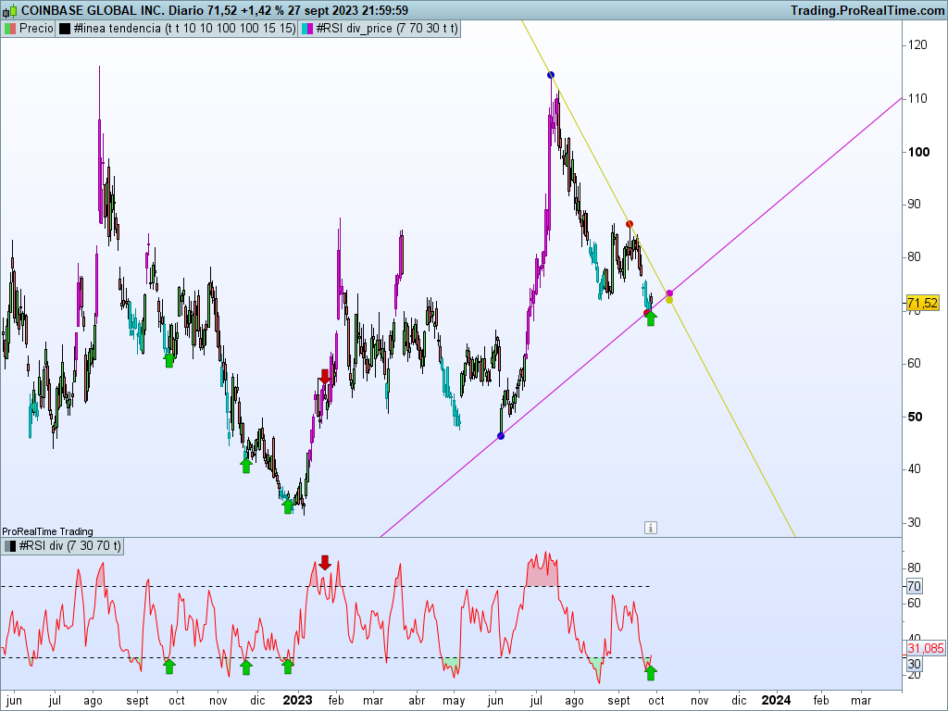Click the magenta dot at trendline intersection
Screen dimensions: 948x711
(x=669, y=293)
